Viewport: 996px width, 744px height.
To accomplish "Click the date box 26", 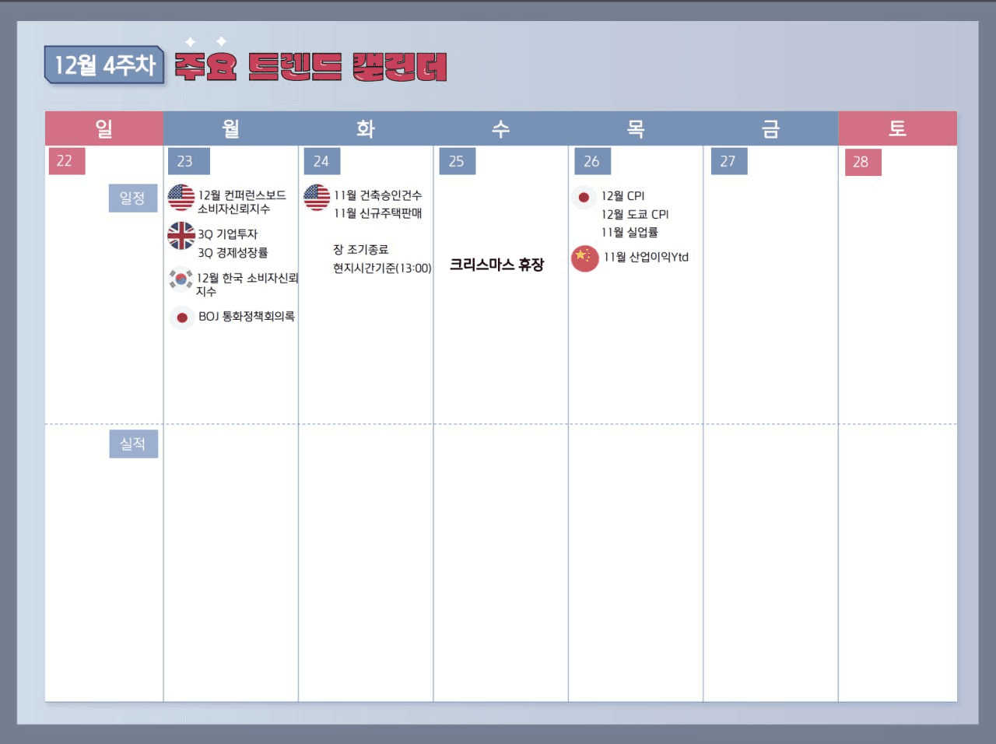I will 593,161.
